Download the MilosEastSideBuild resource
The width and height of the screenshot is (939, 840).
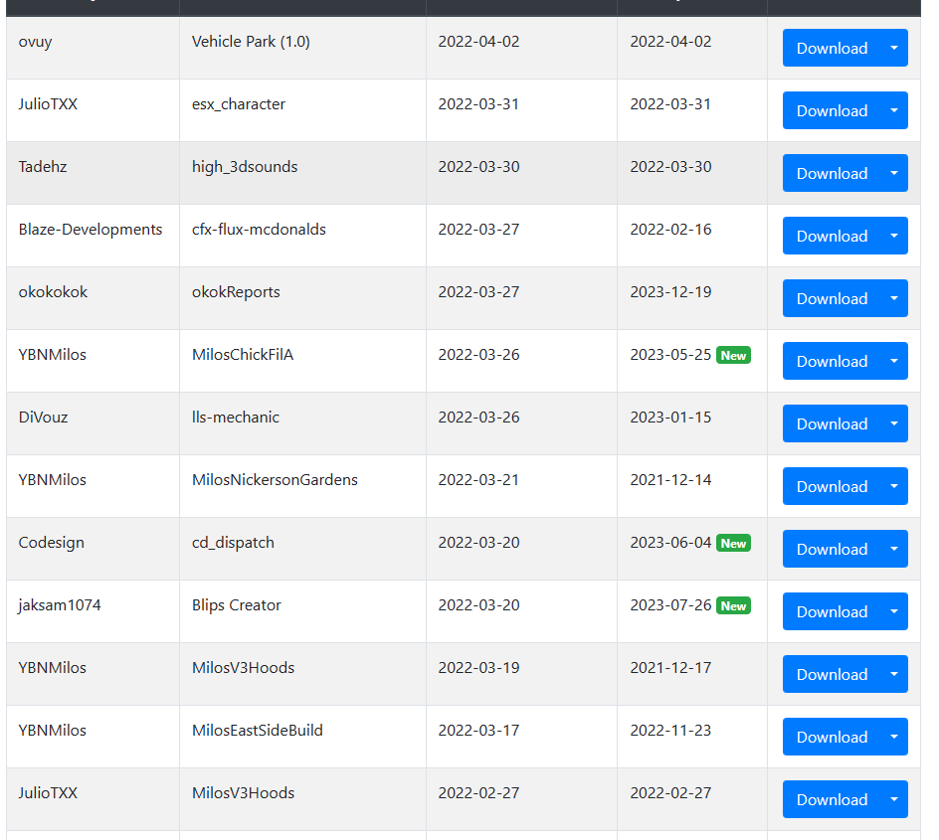832,737
